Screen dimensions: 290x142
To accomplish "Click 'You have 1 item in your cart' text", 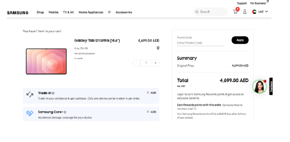I will pyautogui.click(x=42, y=31).
